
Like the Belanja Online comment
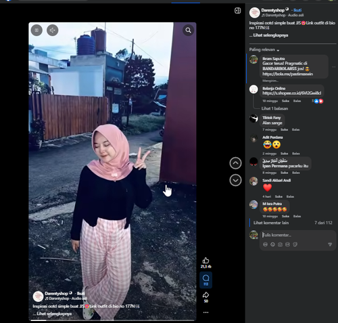click(285, 101)
